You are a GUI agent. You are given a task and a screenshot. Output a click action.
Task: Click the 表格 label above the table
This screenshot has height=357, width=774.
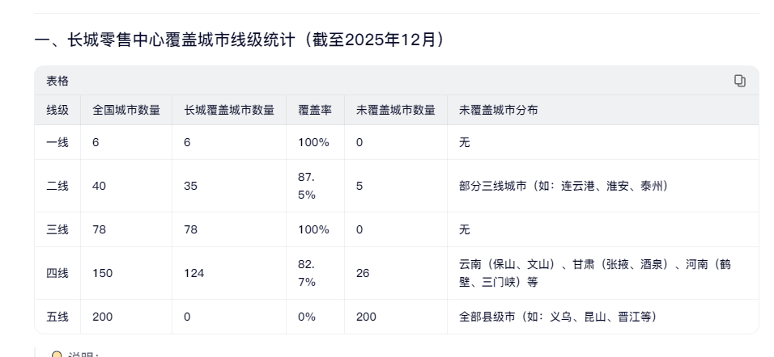[57, 81]
